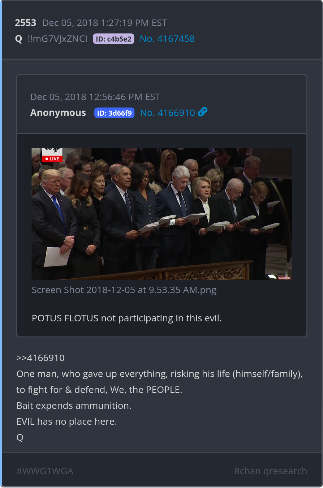This screenshot has height=488, width=323.
Task: Click the 8chan qresearch source label
Action: click(x=271, y=471)
